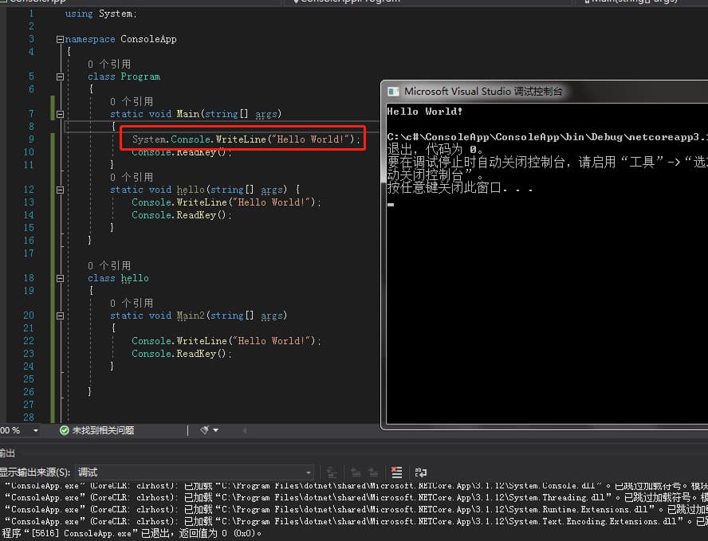This screenshot has width=708, height=541.
Task: Click the 0 个引用 link above class Program
Action: click(109, 64)
